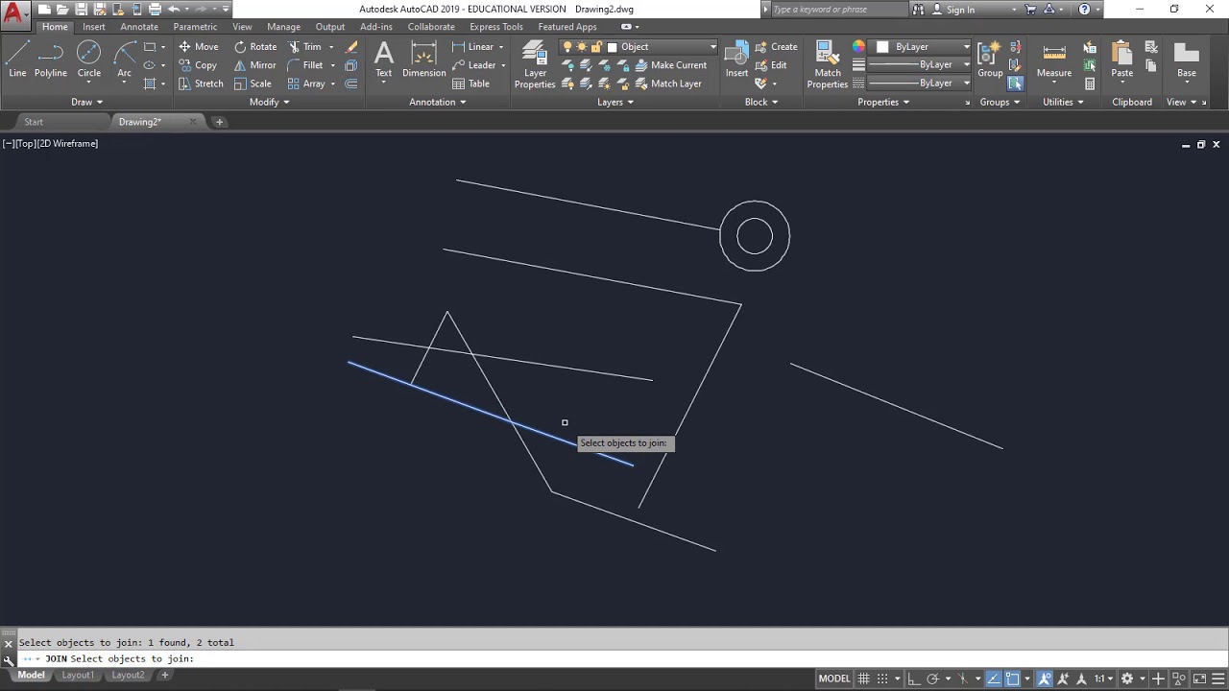This screenshot has width=1229, height=691.
Task: Select the Line drawing tool
Action: tap(17, 59)
